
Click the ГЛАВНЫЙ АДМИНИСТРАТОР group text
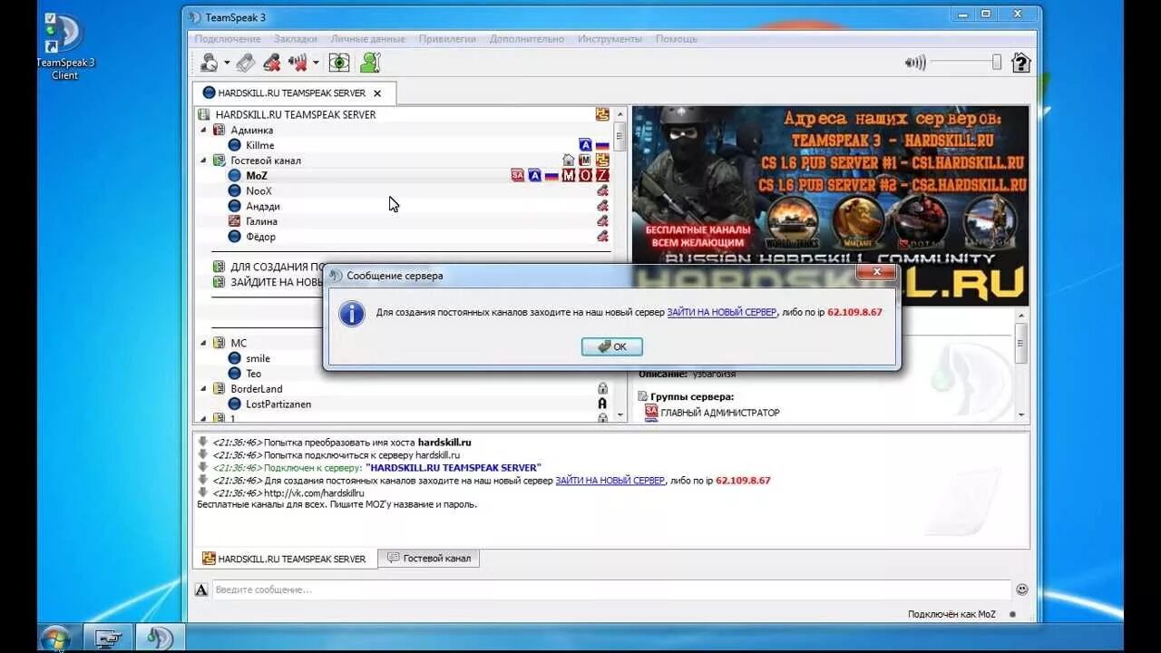tap(719, 413)
